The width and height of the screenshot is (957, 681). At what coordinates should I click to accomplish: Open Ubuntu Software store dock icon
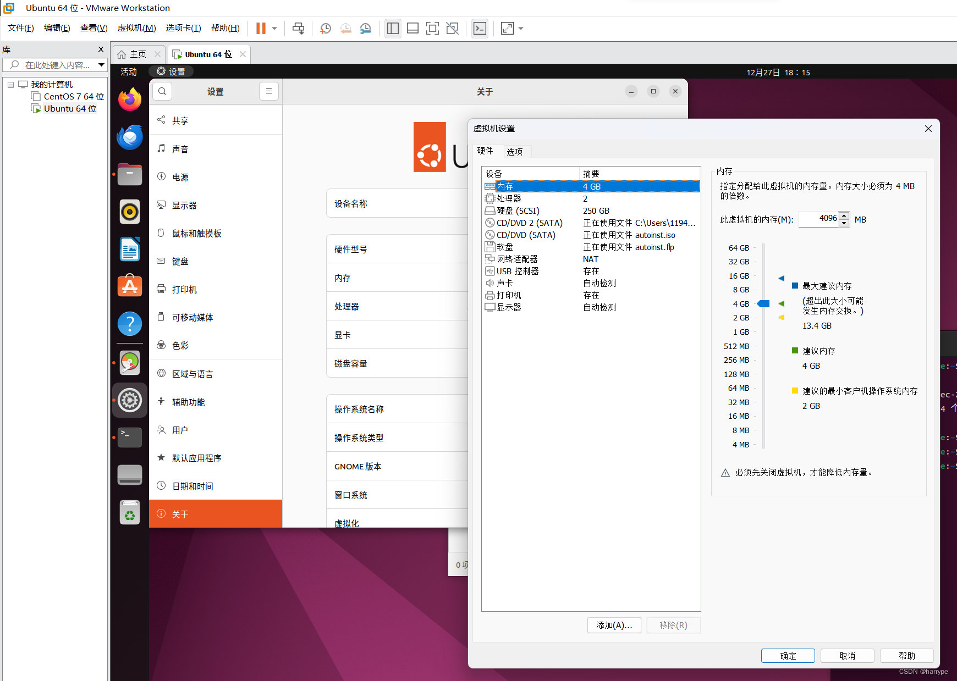click(x=130, y=286)
